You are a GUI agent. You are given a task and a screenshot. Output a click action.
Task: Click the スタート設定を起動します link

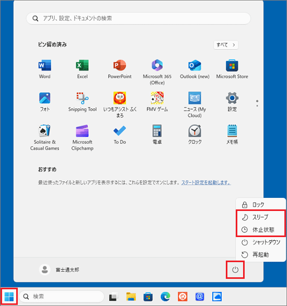click(x=206, y=183)
